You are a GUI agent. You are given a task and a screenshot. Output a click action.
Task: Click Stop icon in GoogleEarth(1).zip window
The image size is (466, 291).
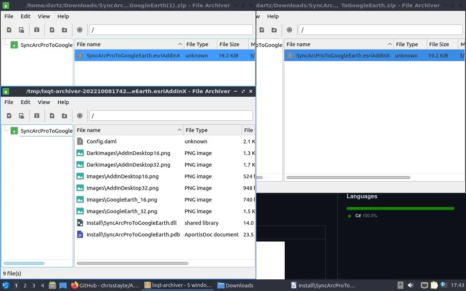point(80,30)
